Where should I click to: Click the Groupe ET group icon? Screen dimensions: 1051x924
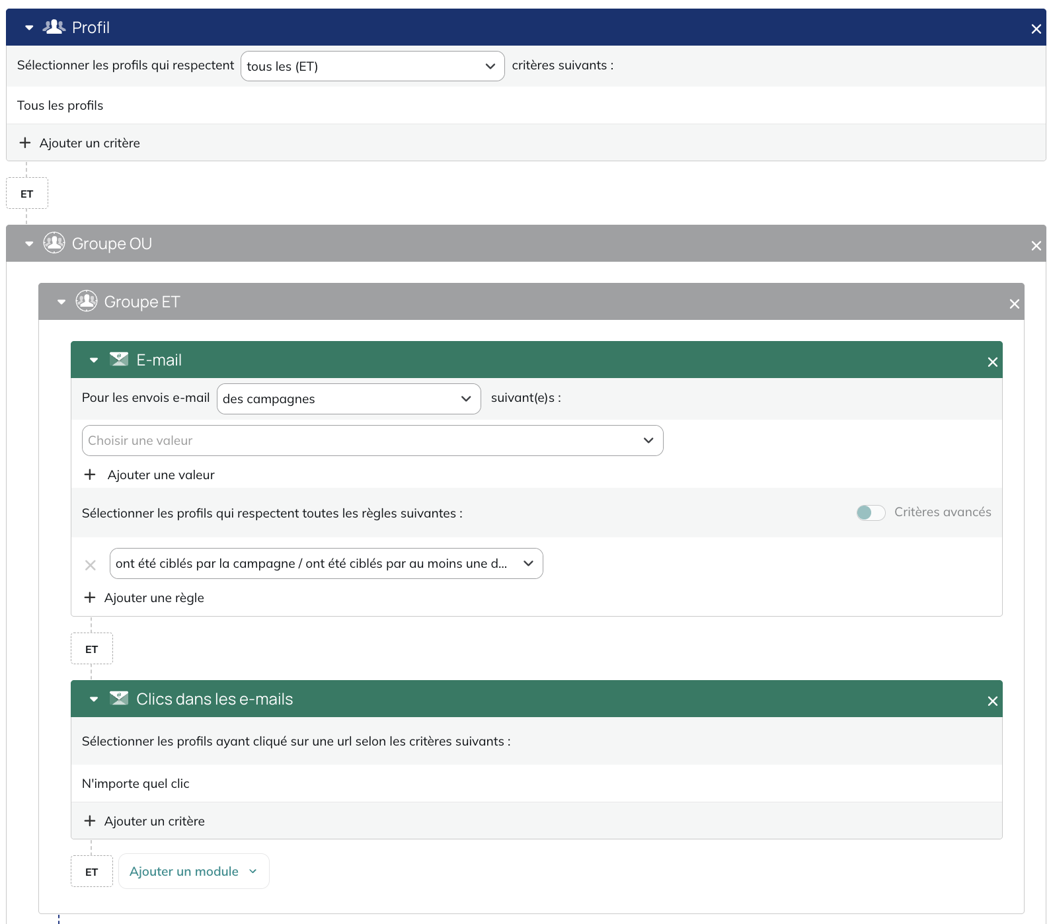point(87,301)
